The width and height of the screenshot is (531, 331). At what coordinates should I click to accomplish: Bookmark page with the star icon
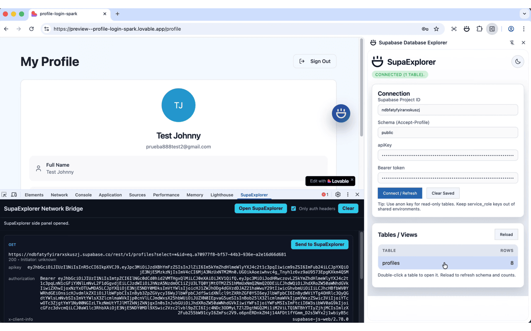436,29
